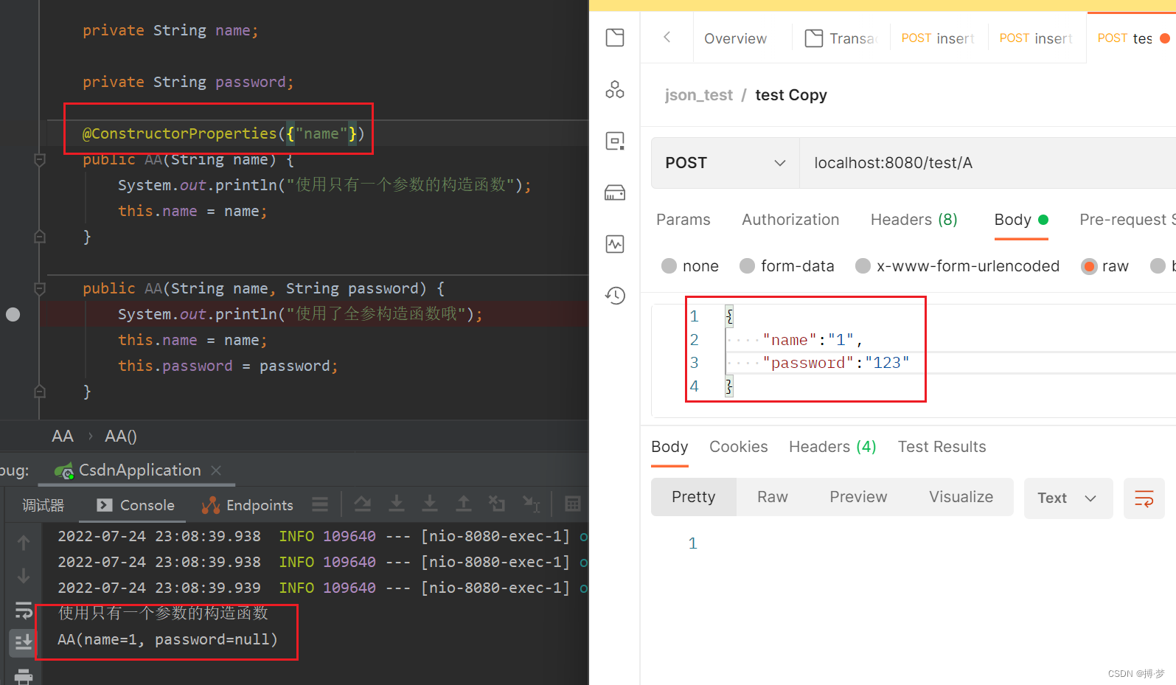Click the wrap lines icon in response
Image resolution: width=1176 pixels, height=685 pixels.
click(x=1144, y=498)
